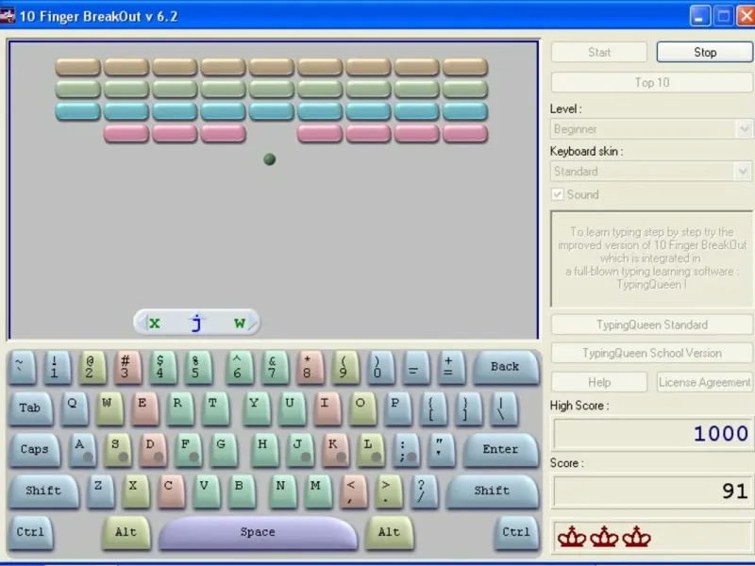
Task: Open the Help button
Action: pyautogui.click(x=599, y=382)
